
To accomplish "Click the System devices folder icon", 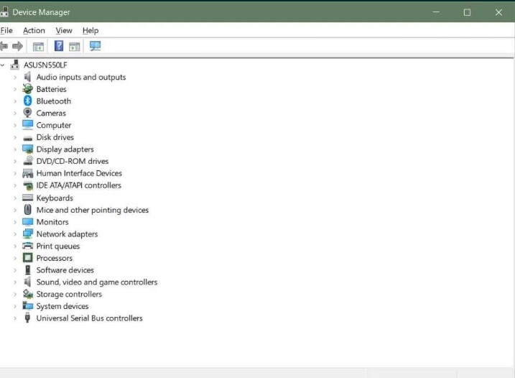I will pyautogui.click(x=27, y=305).
